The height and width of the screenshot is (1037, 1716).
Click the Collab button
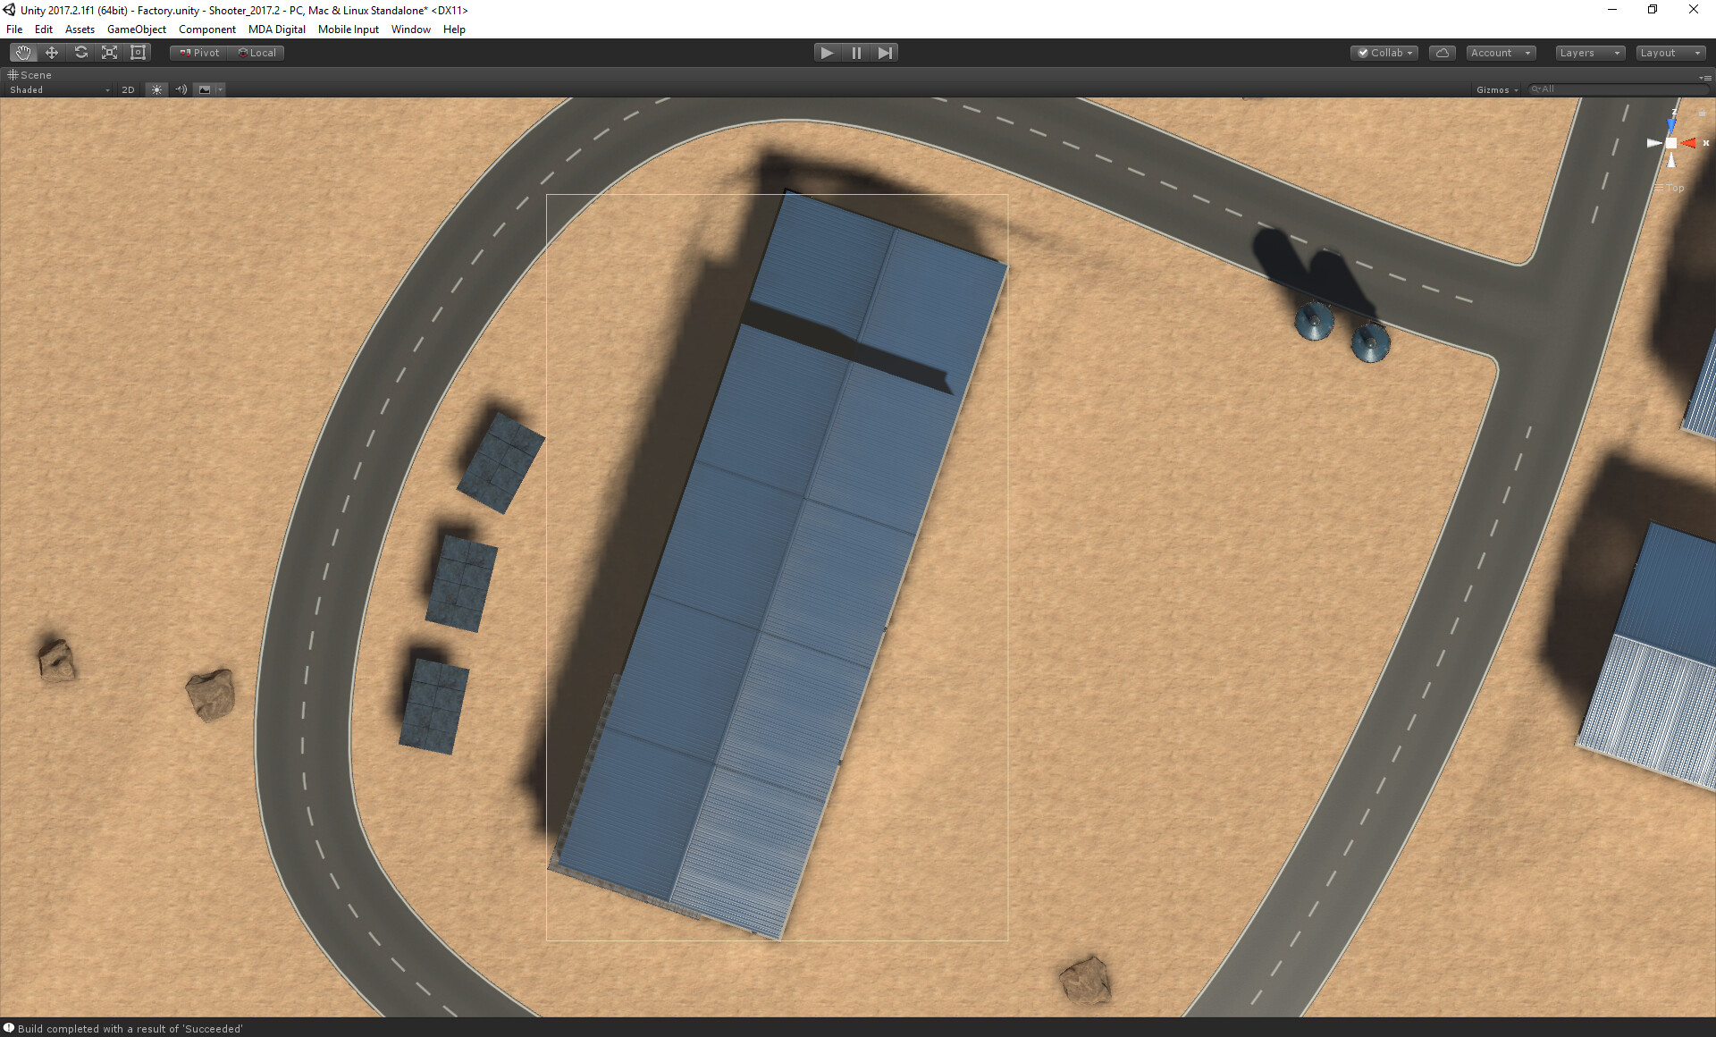pos(1384,53)
